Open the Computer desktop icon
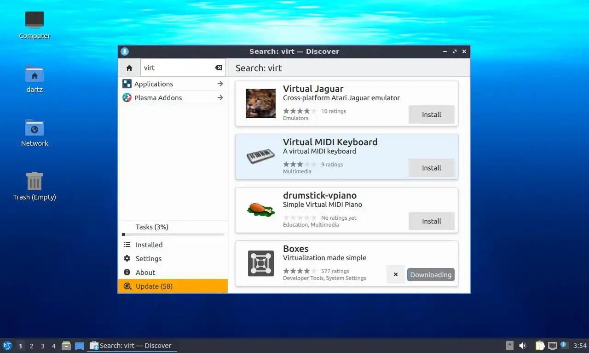 pyautogui.click(x=35, y=25)
